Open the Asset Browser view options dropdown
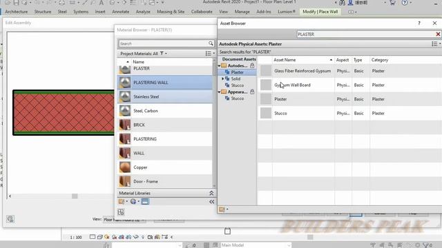The image size is (442, 248). 436,44
